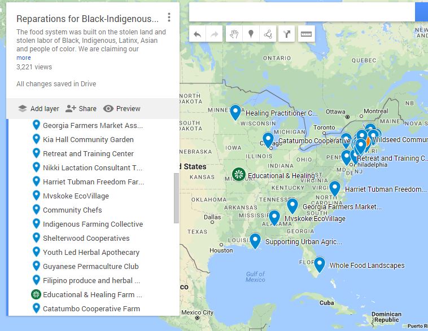Image resolution: width=428 pixels, height=331 pixels.
Task: Click the layer list scrollbar thumb
Action: point(176,198)
